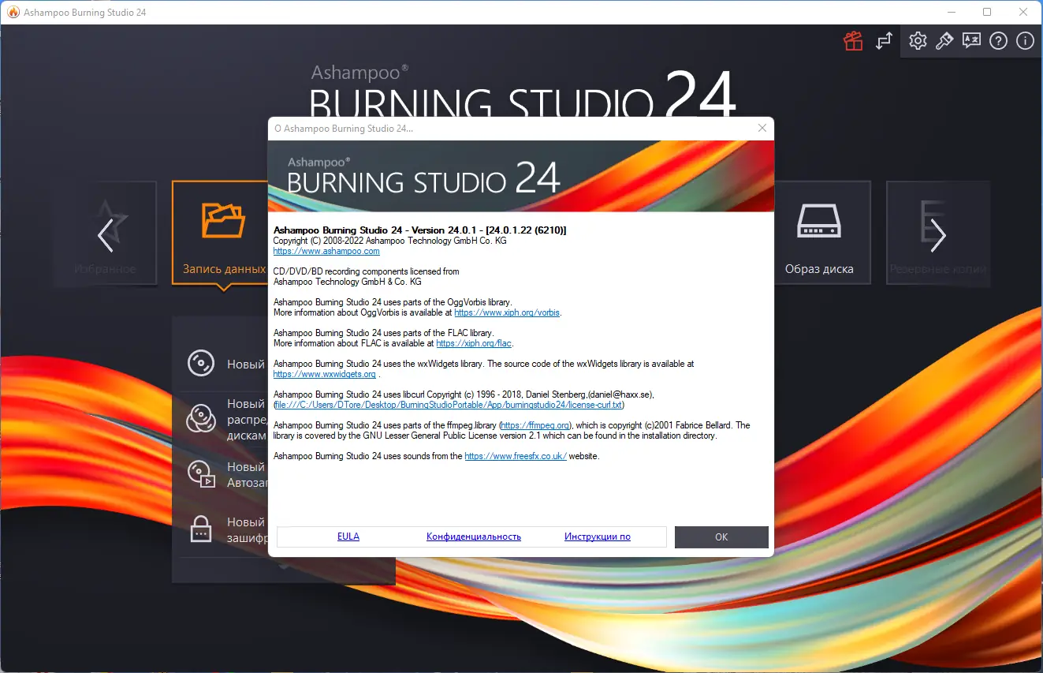Select the Образ диска drive tile
Viewport: 1043px width, 673px height.
pyautogui.click(x=819, y=233)
